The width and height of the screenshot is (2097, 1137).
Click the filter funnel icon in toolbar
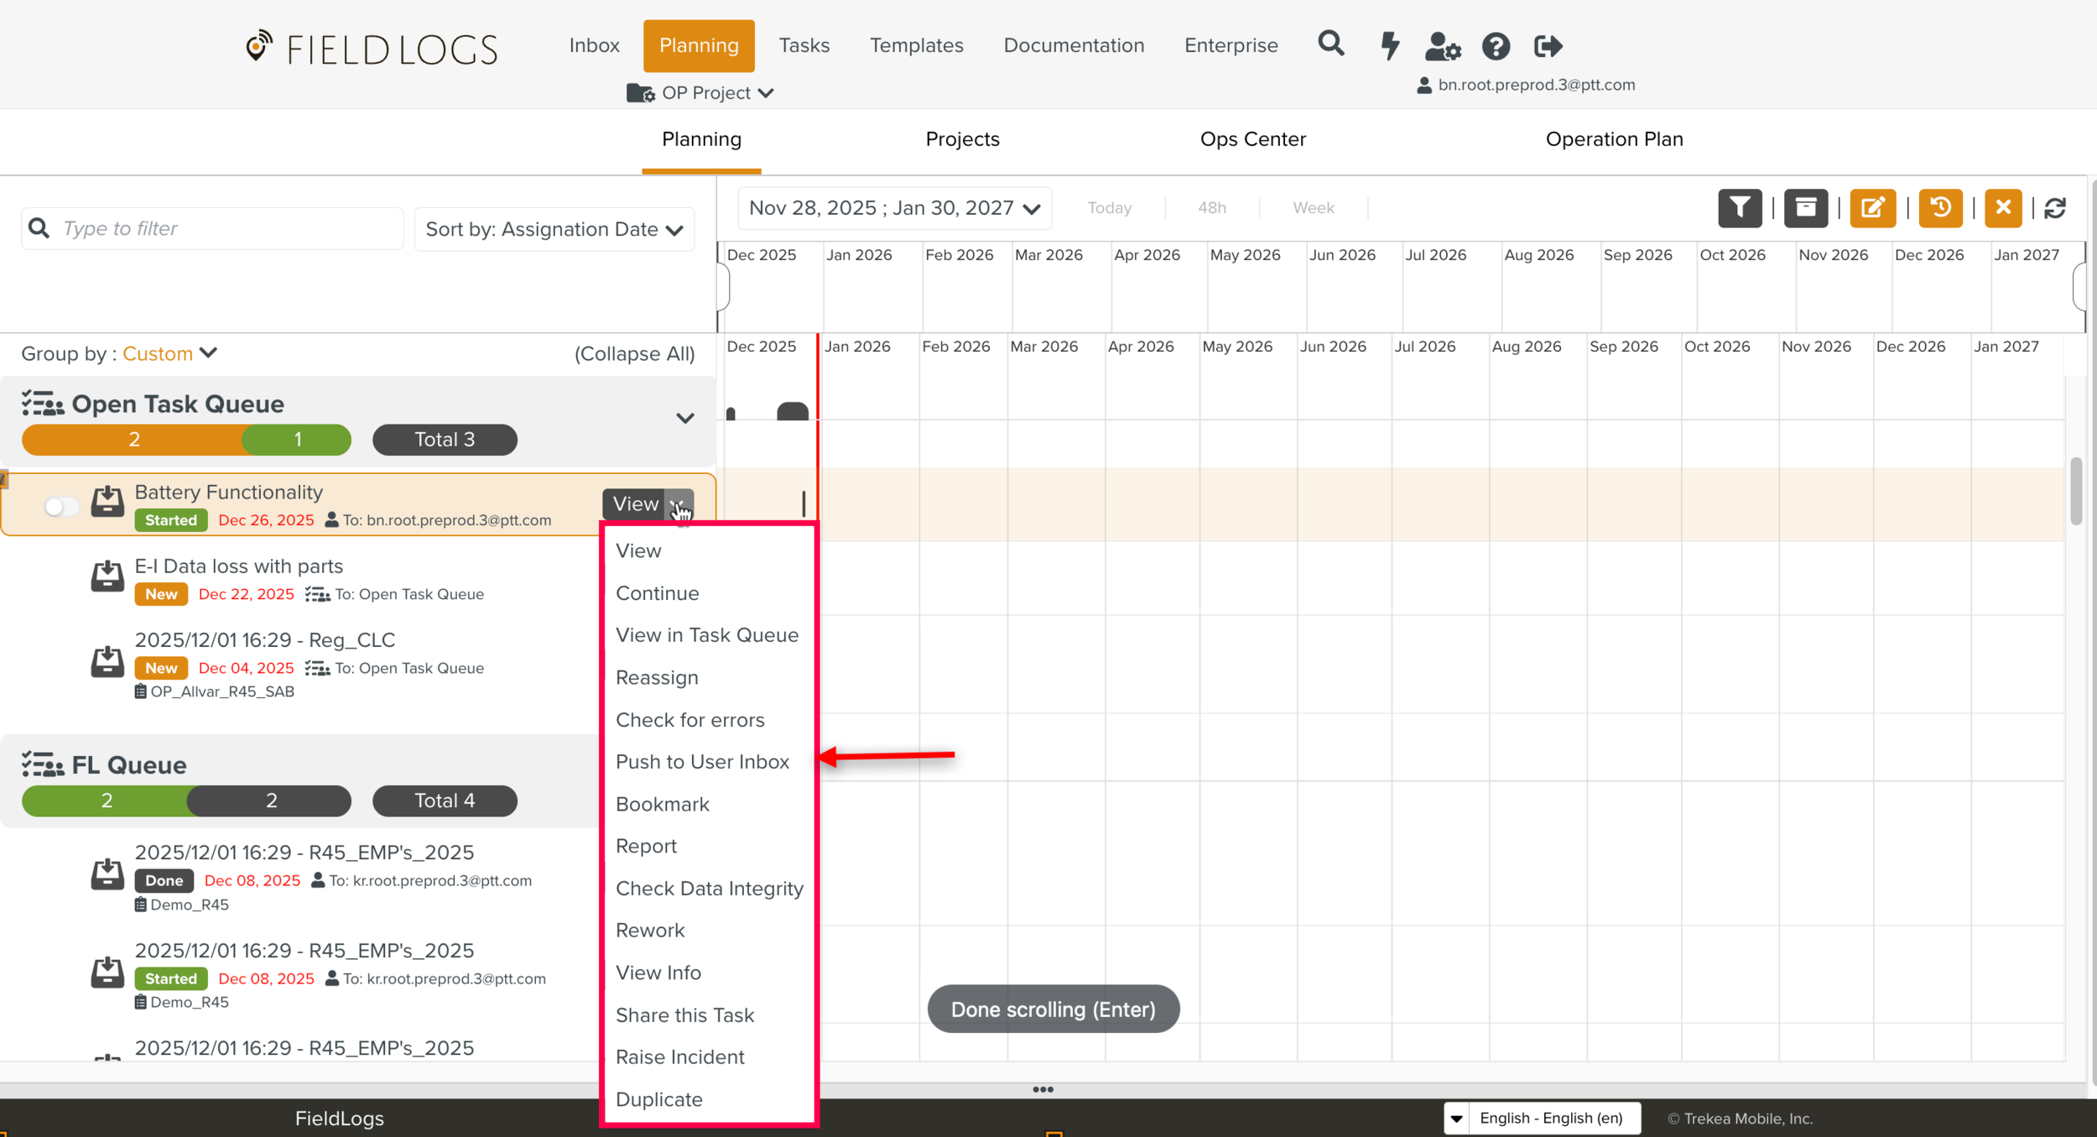[1740, 207]
